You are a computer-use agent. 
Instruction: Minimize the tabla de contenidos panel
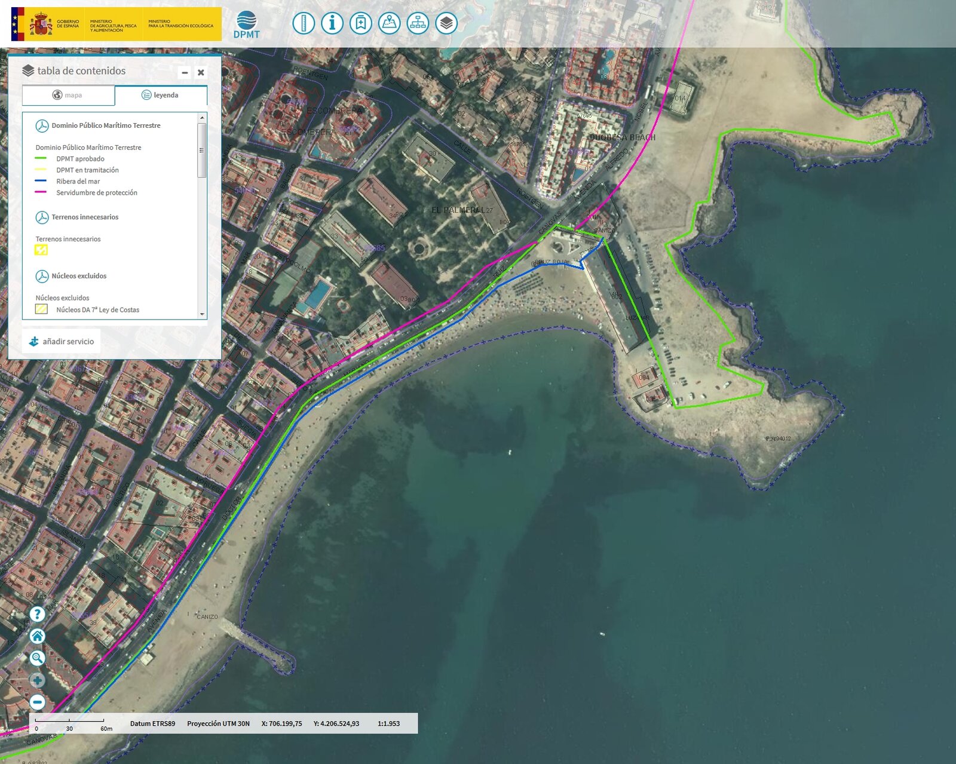tap(185, 72)
